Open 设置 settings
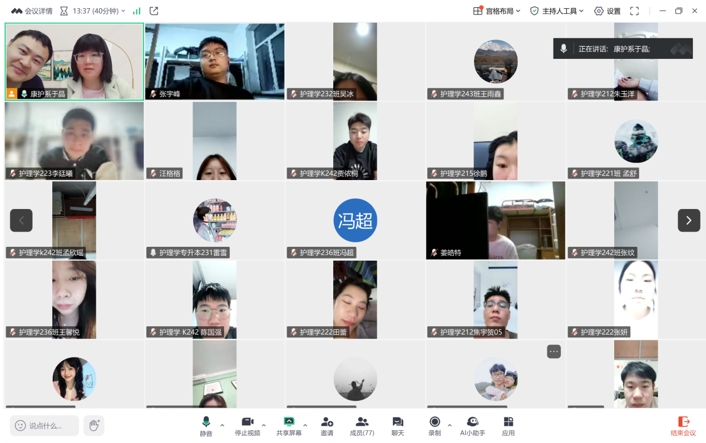 [x=608, y=11]
